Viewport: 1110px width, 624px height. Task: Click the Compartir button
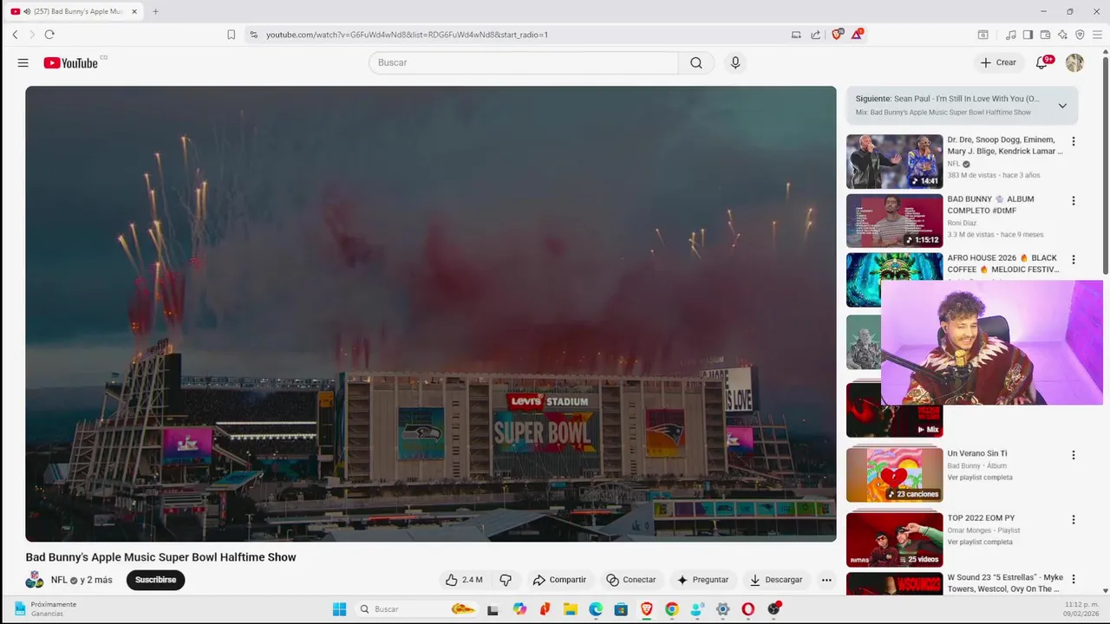pyautogui.click(x=559, y=580)
